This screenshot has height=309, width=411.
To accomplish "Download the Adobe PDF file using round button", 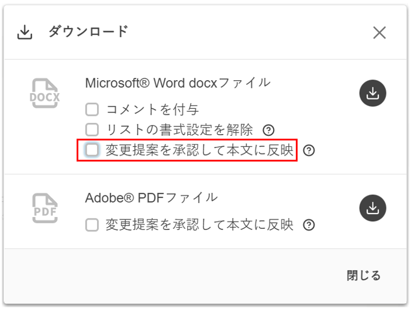I will (373, 207).
